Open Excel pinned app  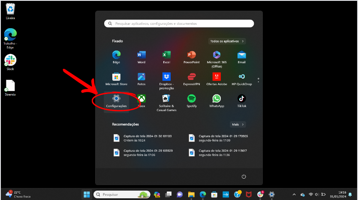166,57
